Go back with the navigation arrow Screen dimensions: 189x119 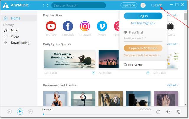(x=44, y=5)
